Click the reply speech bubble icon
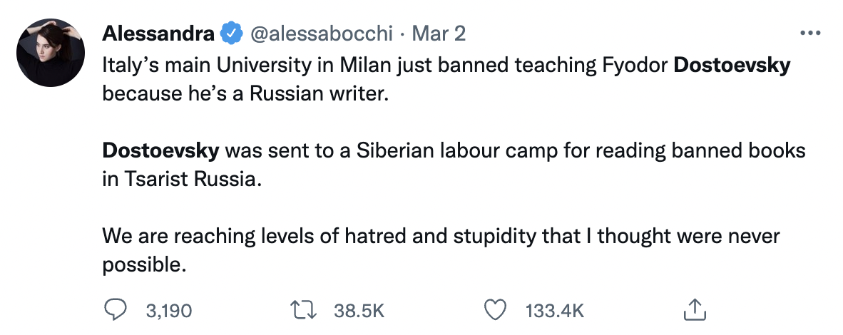Viewport: 843px width, 335px height. 116,310
